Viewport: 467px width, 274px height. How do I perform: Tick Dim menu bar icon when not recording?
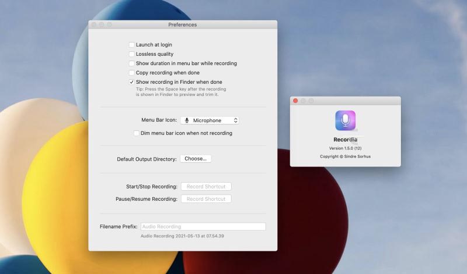point(136,133)
